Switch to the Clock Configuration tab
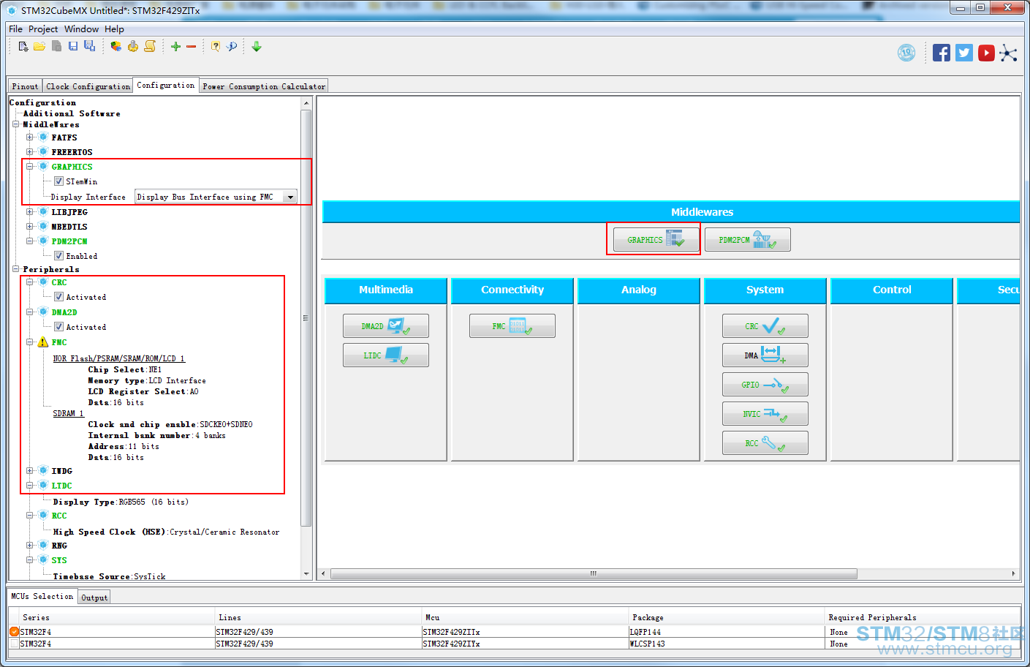The height and width of the screenshot is (667, 1030). (x=88, y=86)
